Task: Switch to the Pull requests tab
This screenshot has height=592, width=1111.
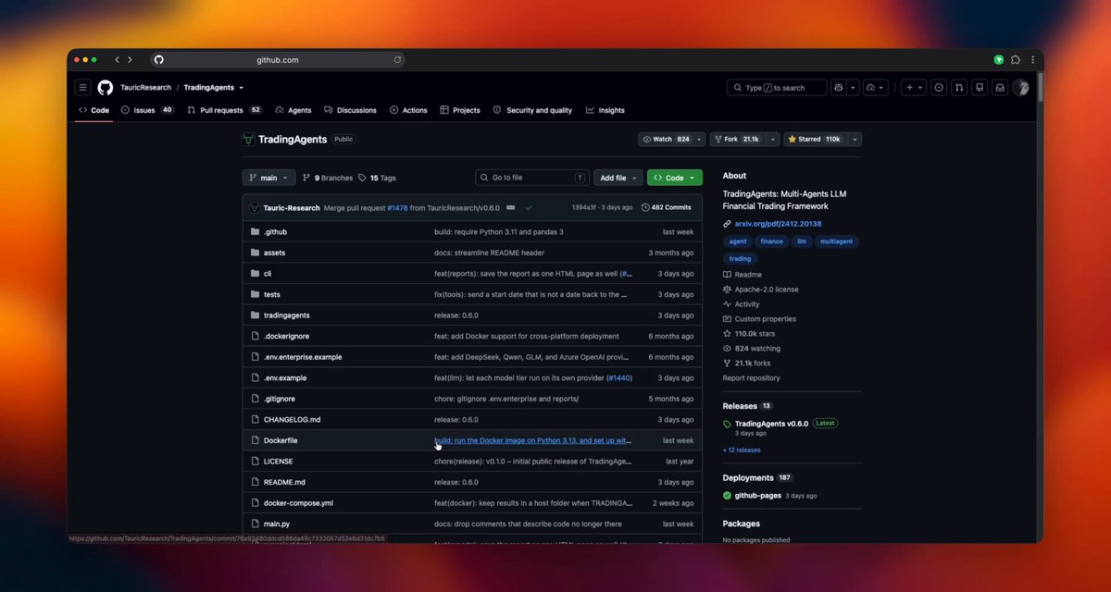Action: pyautogui.click(x=225, y=110)
